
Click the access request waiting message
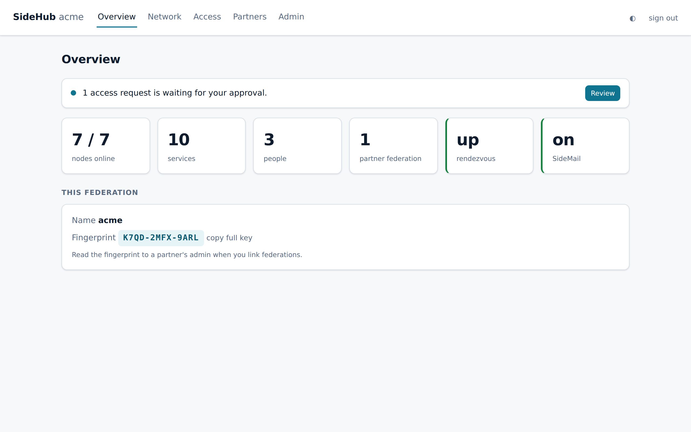[175, 93]
